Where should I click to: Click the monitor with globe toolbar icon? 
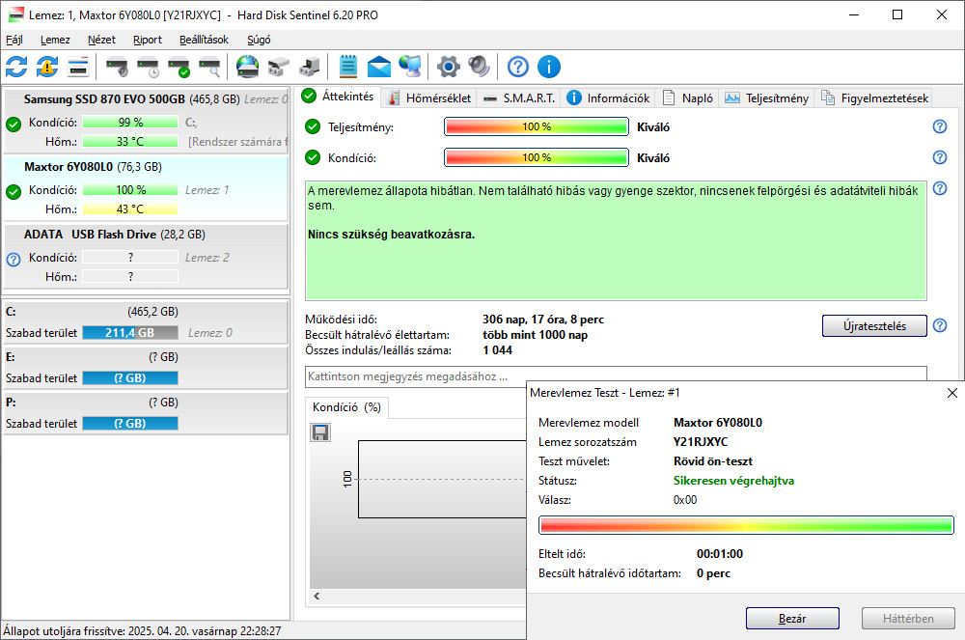410,67
